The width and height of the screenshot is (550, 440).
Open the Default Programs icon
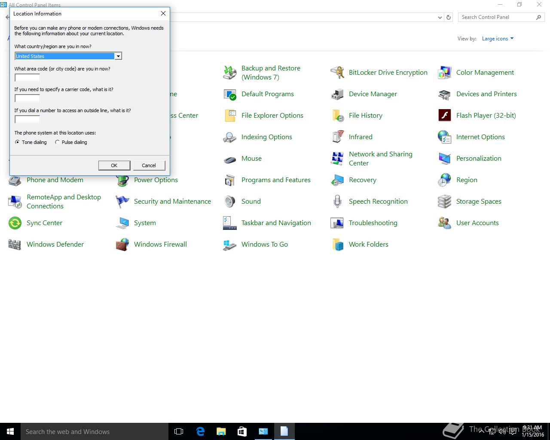(230, 94)
